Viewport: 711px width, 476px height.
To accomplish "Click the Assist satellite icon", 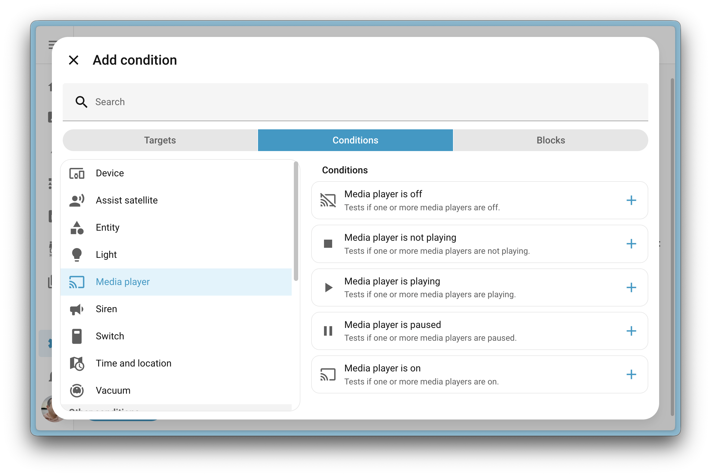I will 77,200.
